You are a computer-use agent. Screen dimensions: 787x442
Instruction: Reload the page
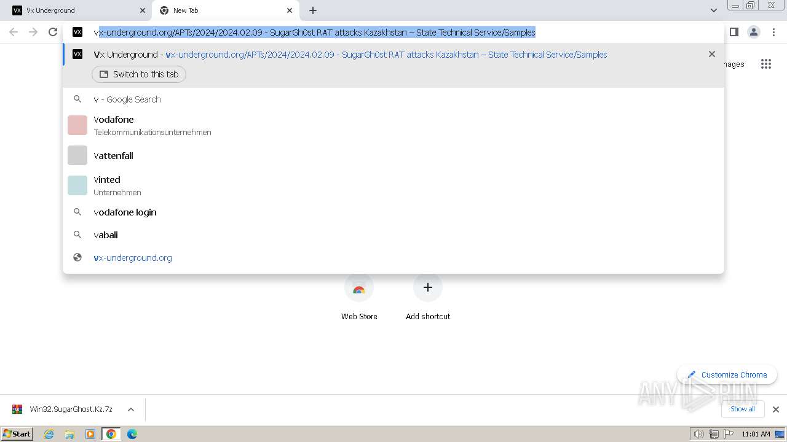(53, 32)
